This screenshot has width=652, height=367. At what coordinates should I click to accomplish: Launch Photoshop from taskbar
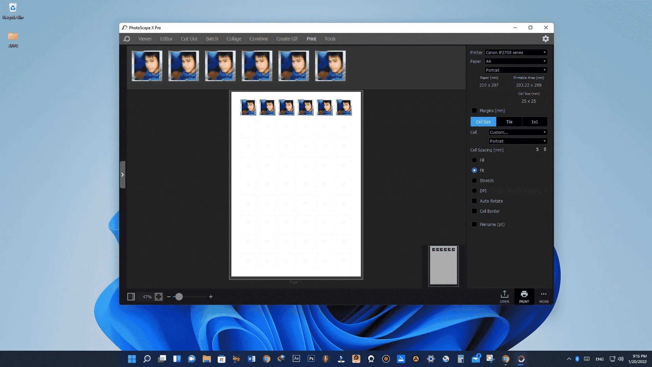click(311, 359)
